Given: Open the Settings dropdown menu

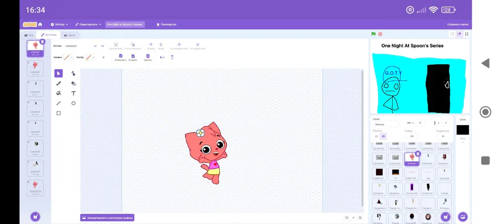Looking at the screenshot, I should click(x=59, y=24).
